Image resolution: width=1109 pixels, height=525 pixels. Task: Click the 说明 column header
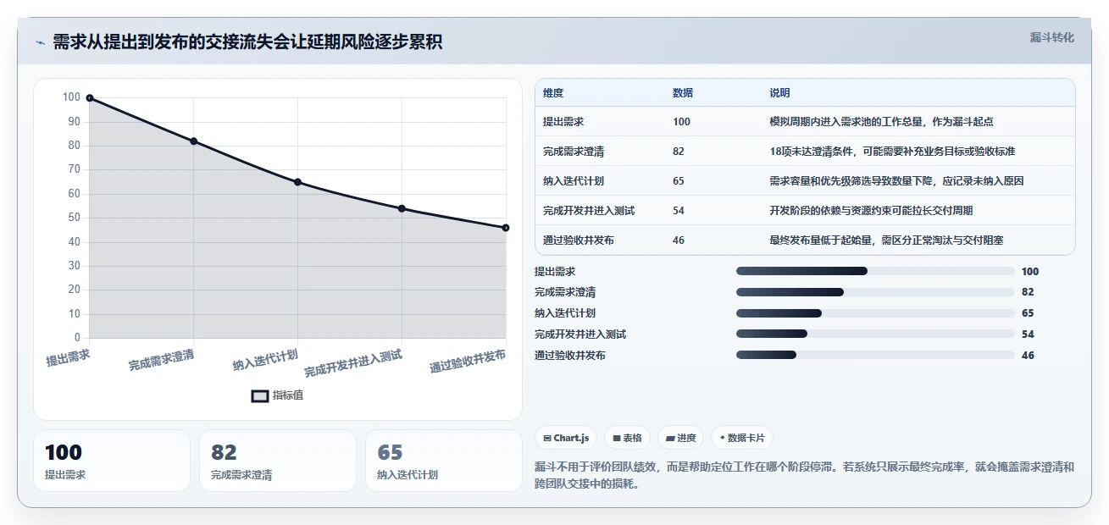[x=779, y=93]
